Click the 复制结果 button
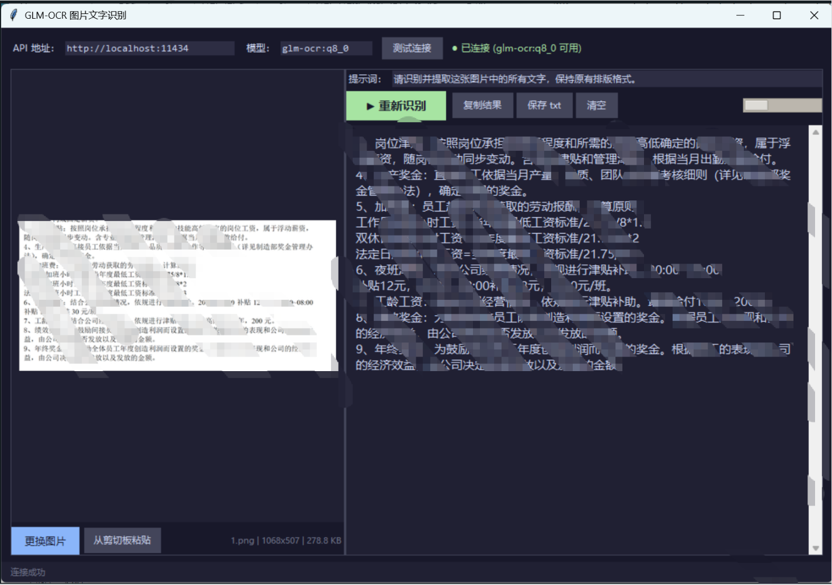The image size is (832, 585). point(482,105)
